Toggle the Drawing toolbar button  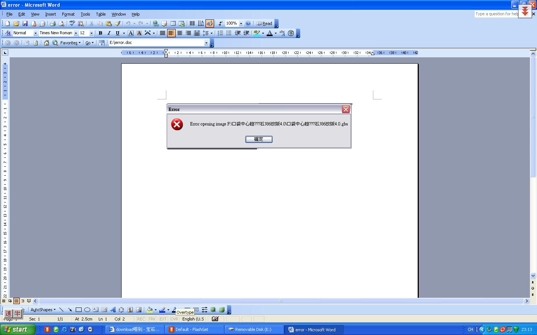[x=210, y=23]
